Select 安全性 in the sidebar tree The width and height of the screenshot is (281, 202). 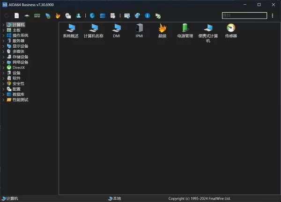click(19, 84)
